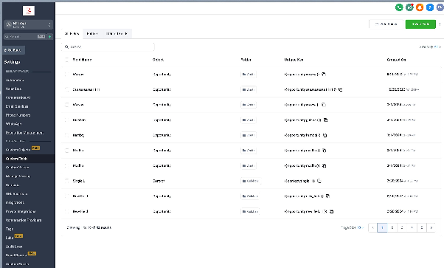Click the Unique Key column header
The width and height of the screenshot is (444, 268).
(x=294, y=60)
